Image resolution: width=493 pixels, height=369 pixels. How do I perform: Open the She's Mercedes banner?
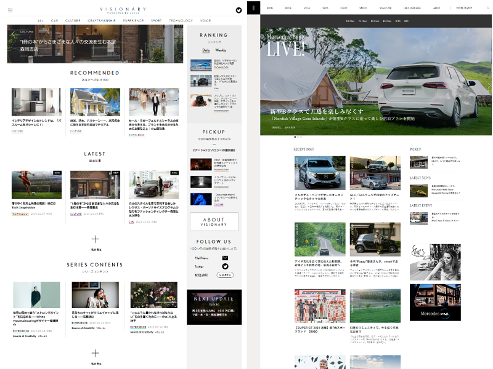point(435,262)
